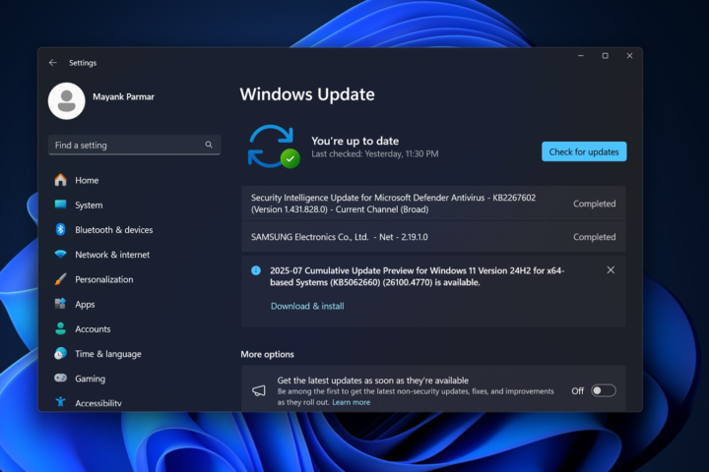Select the Network wifi icon

(61, 255)
